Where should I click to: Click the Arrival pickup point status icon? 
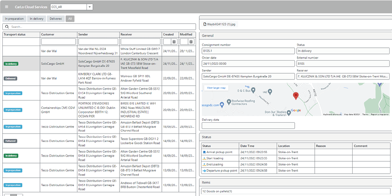tap(204, 152)
